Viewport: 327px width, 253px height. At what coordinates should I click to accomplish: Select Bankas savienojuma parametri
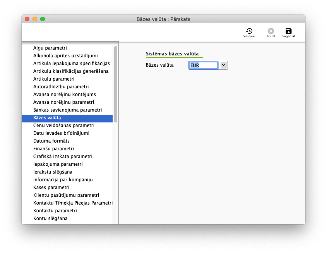(67, 110)
